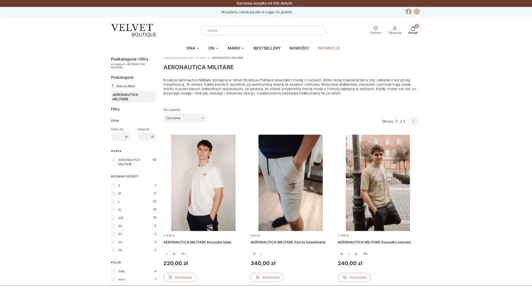Screen dimensions: 532x286
Task: Open the Facebook icon link
Action: (x=408, y=12)
